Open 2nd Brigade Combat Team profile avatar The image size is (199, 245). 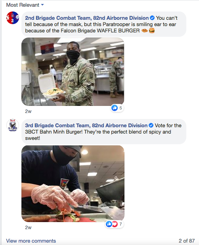click(13, 18)
